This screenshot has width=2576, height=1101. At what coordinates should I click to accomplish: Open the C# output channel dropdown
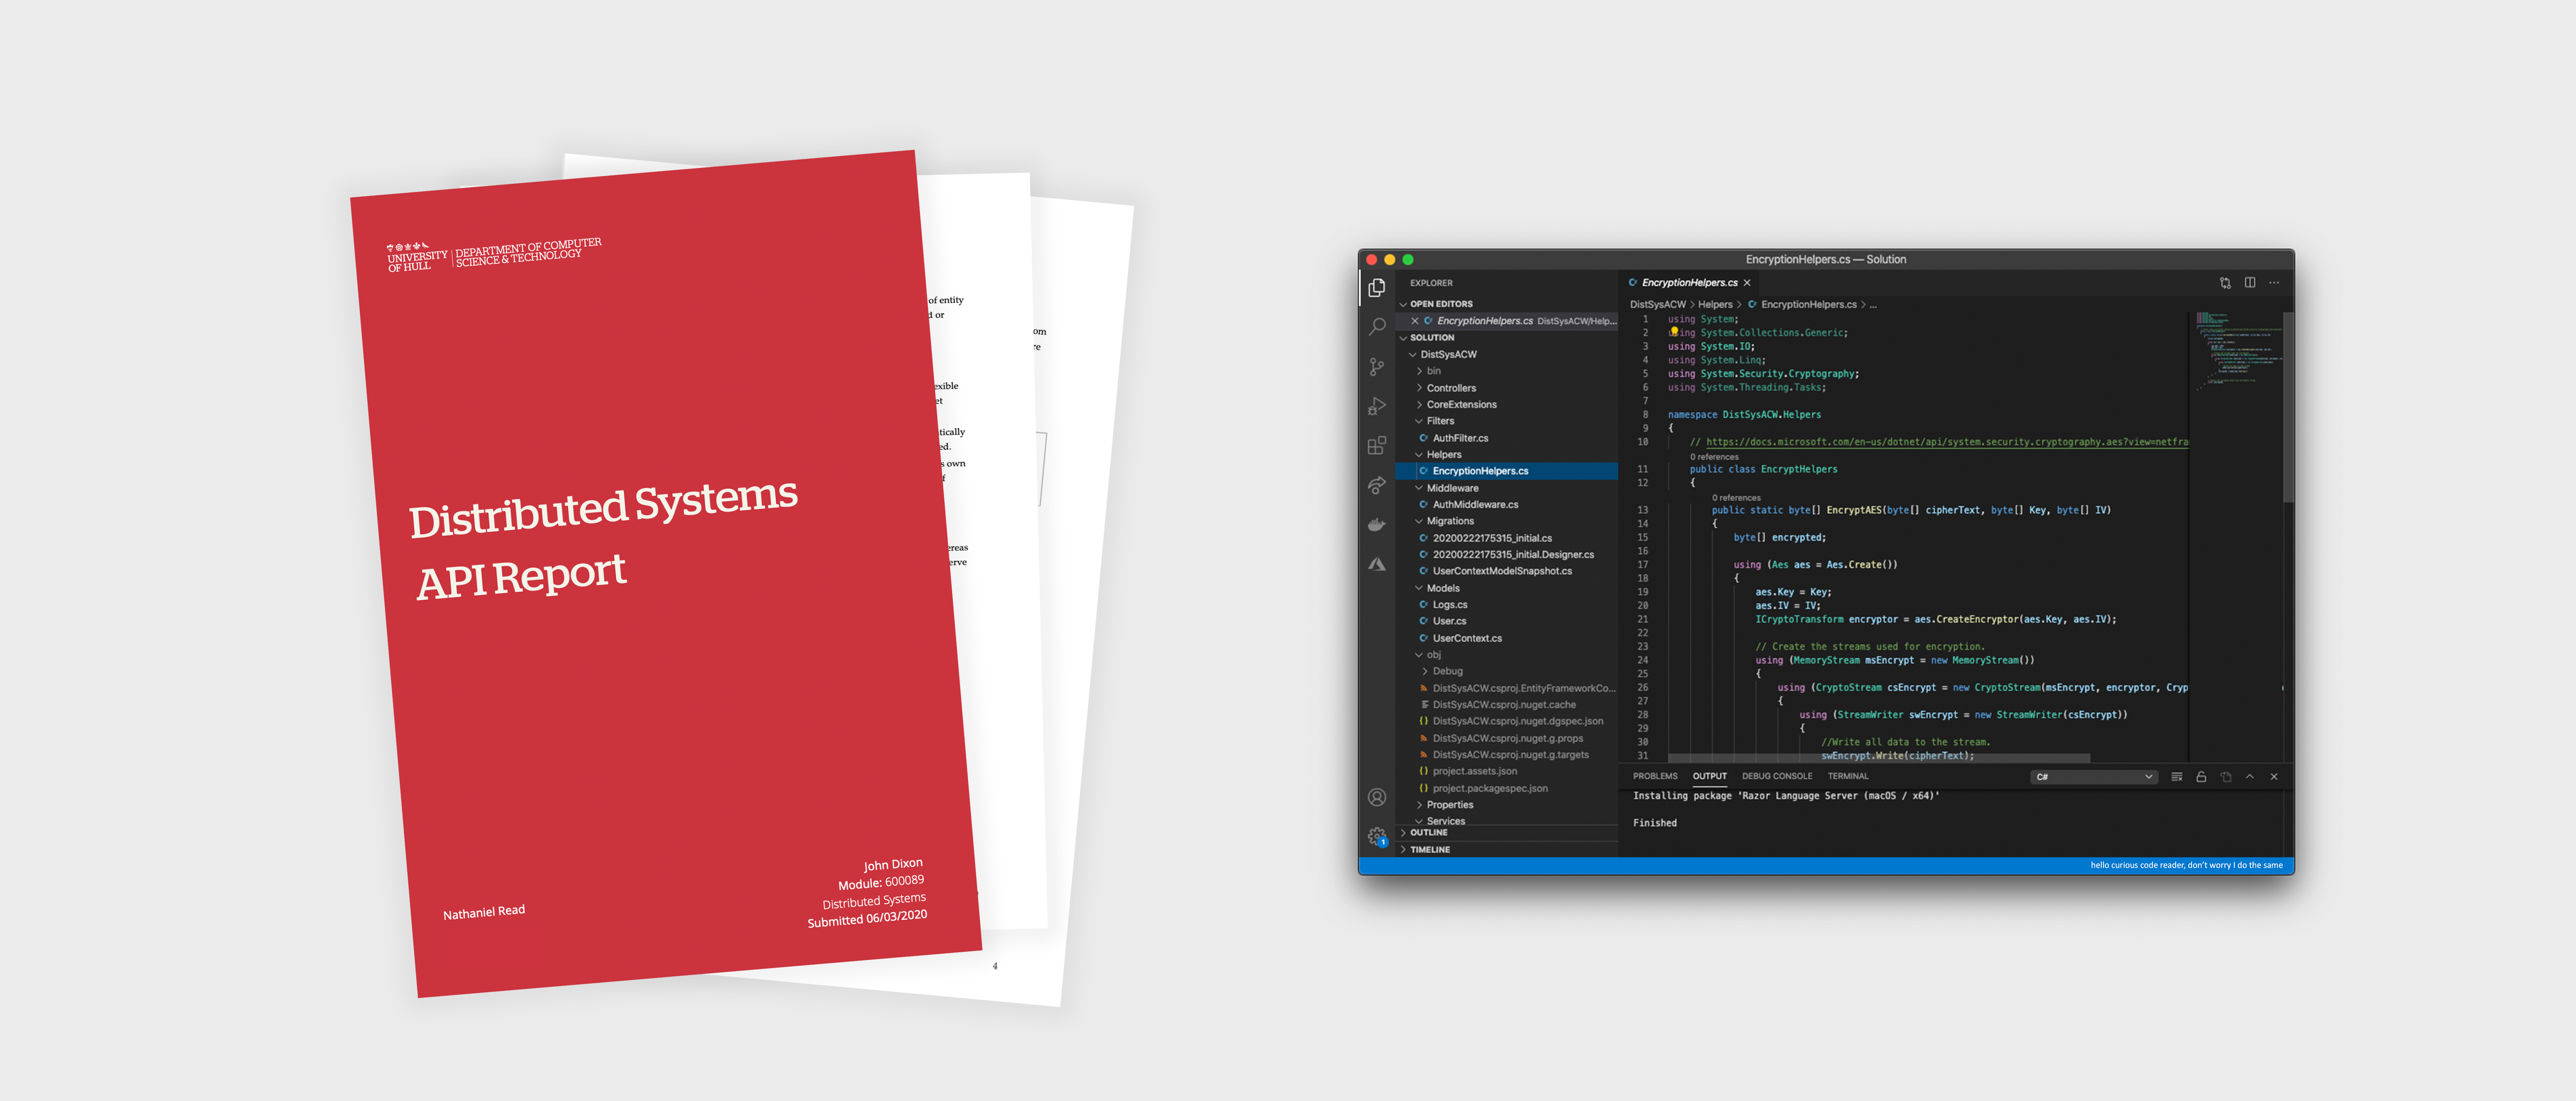2094,777
